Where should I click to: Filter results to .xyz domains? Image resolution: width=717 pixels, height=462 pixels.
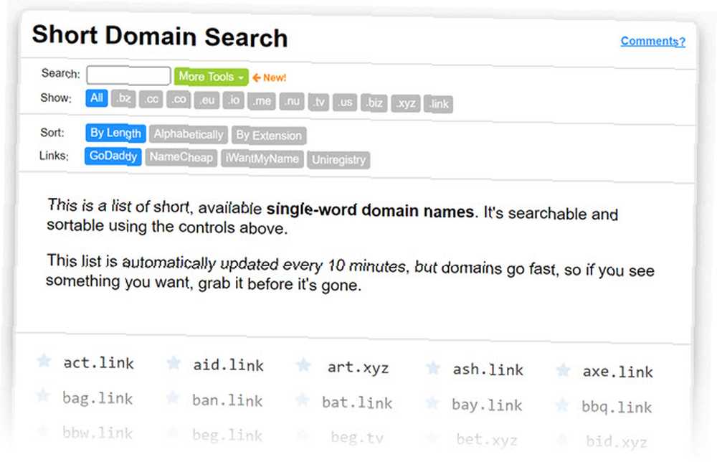tap(406, 103)
